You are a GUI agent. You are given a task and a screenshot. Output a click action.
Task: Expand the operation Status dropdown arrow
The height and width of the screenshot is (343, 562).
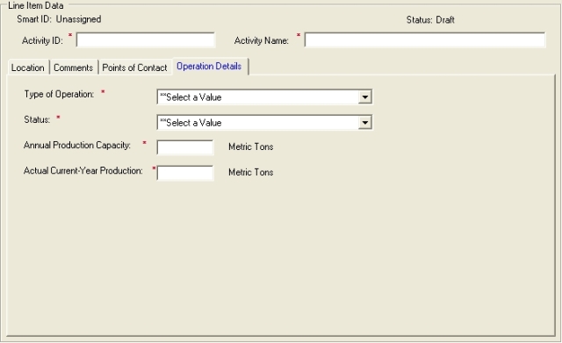[365, 123]
